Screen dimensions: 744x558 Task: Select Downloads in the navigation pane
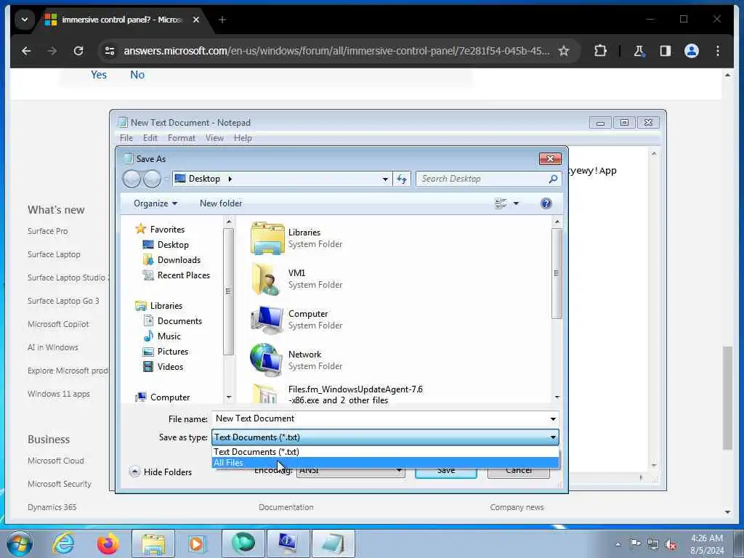179,260
